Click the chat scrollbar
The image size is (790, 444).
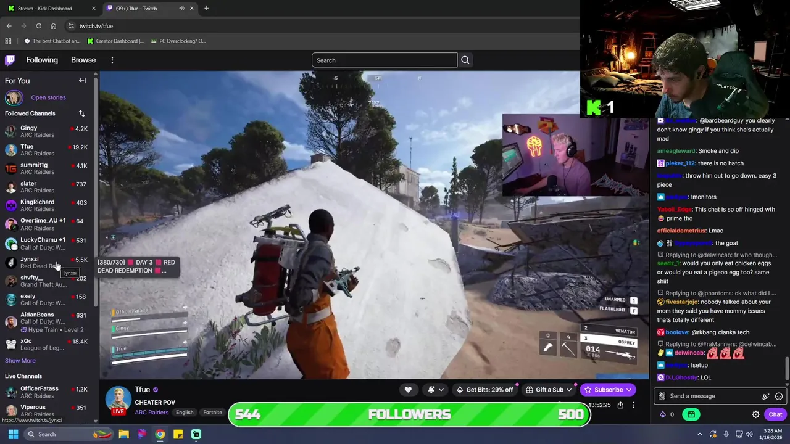click(786, 370)
